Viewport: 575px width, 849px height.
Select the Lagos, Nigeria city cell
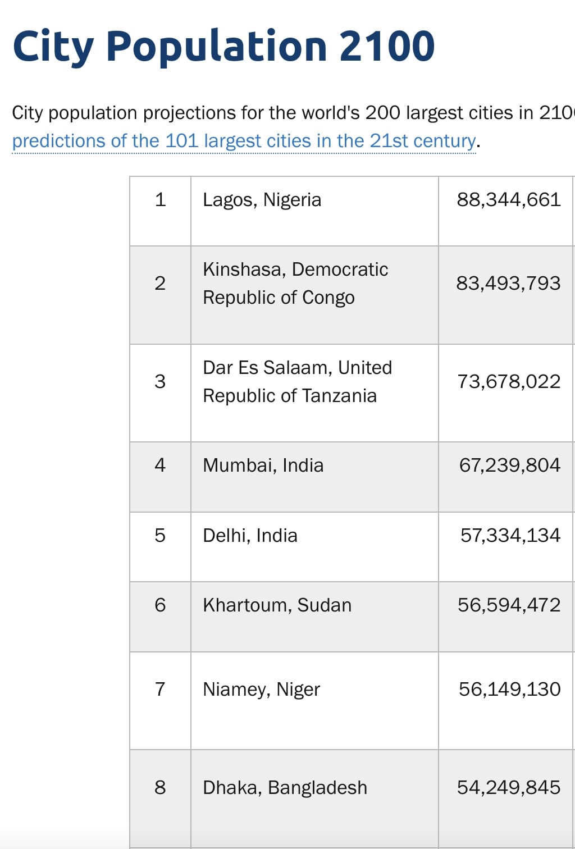[262, 200]
